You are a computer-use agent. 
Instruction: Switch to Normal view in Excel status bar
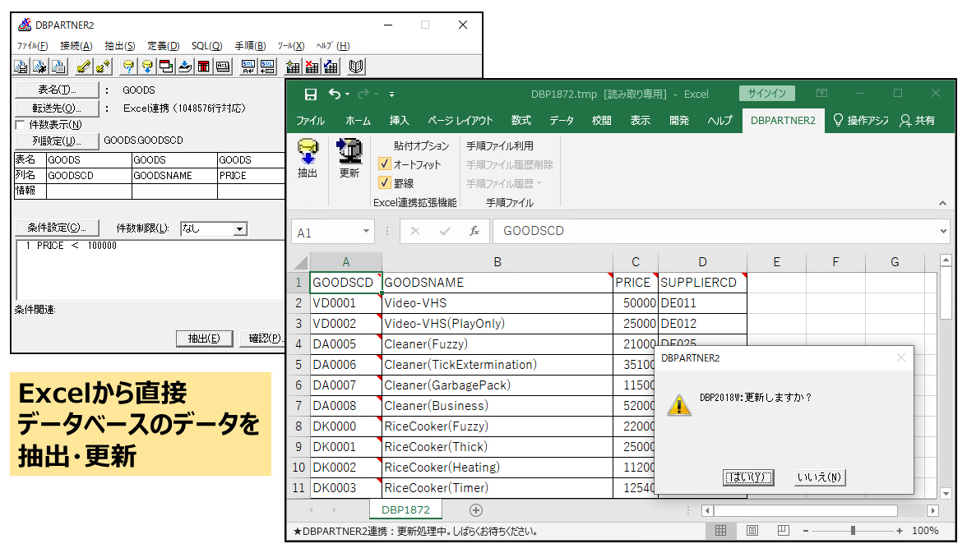[x=720, y=531]
